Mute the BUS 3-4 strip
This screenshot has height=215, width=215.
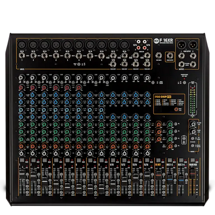pos(181,160)
